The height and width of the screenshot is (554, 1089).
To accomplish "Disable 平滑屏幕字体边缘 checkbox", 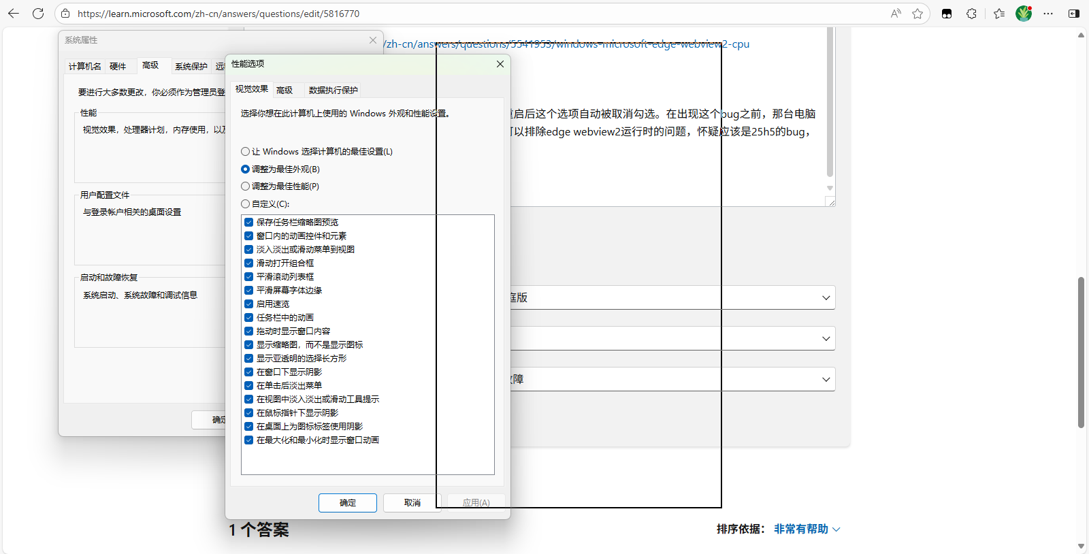I will tap(249, 291).
